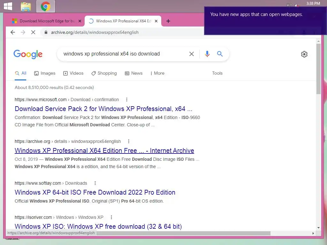Select the All search results tab

click(x=20, y=73)
